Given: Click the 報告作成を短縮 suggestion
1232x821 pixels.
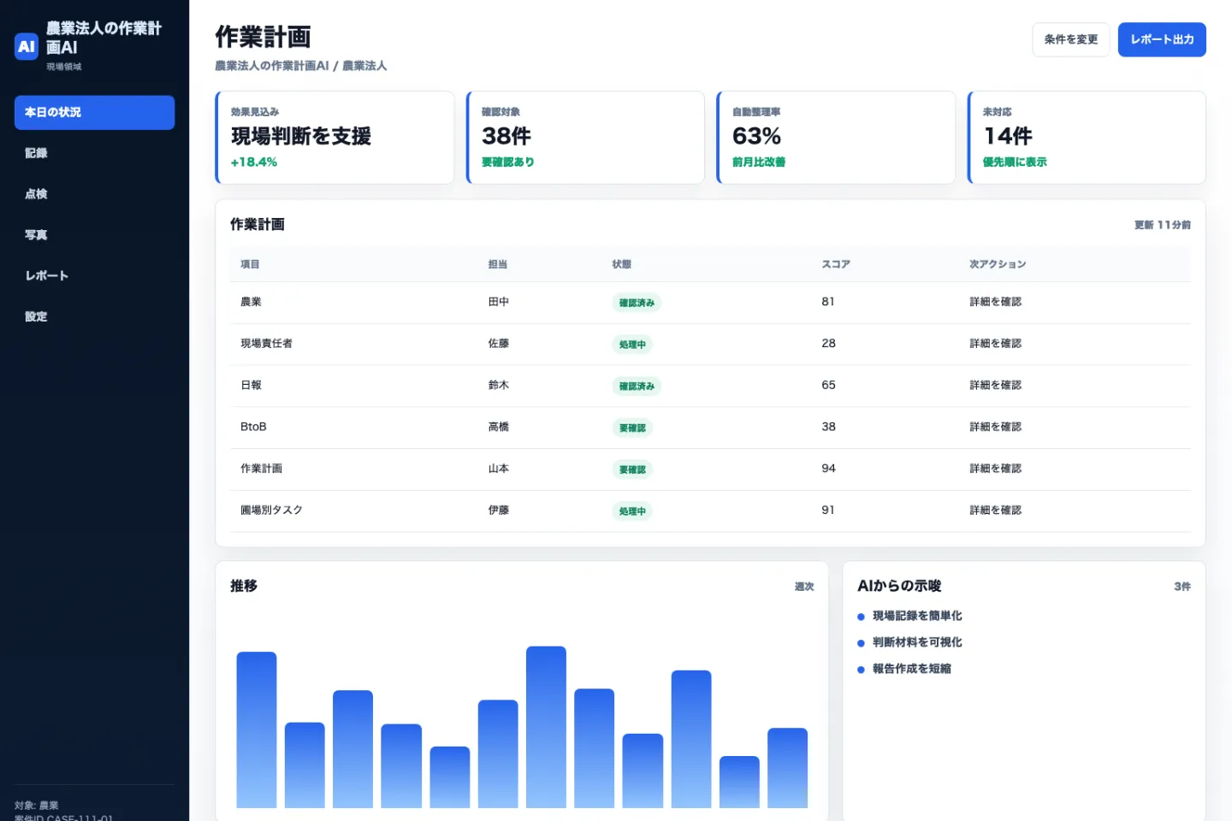Looking at the screenshot, I should 911,669.
